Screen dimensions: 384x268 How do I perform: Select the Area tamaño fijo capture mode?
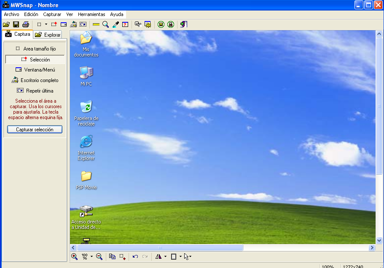[35, 49]
